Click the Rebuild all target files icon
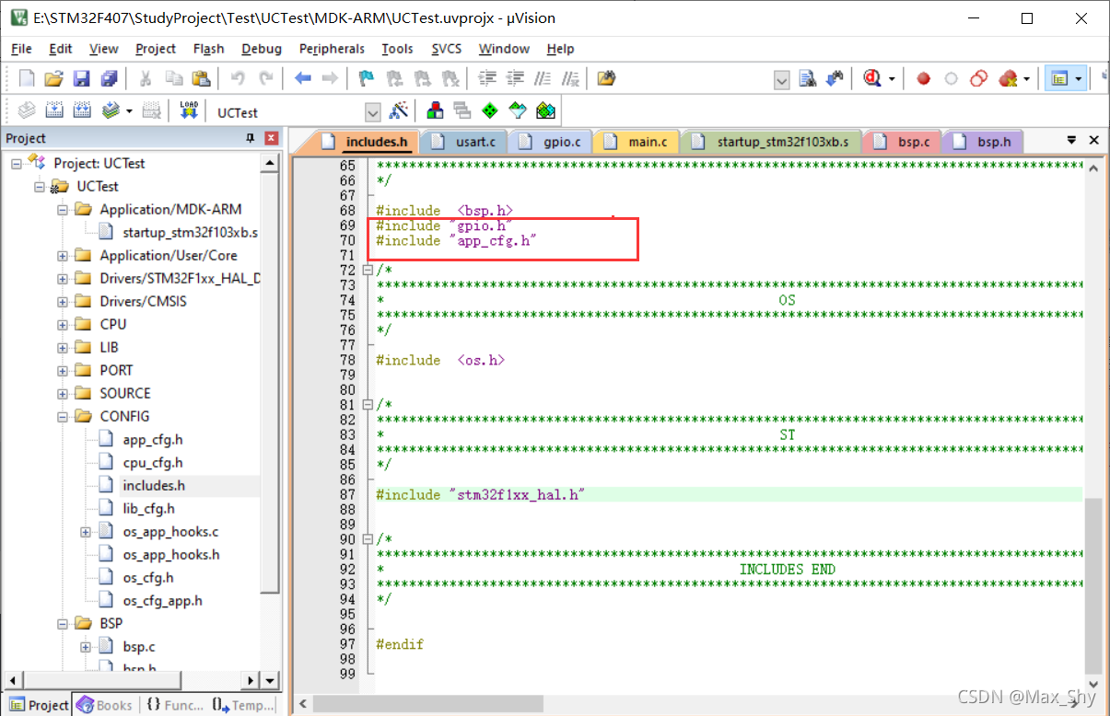Viewport: 1110px width, 716px height. (82, 111)
